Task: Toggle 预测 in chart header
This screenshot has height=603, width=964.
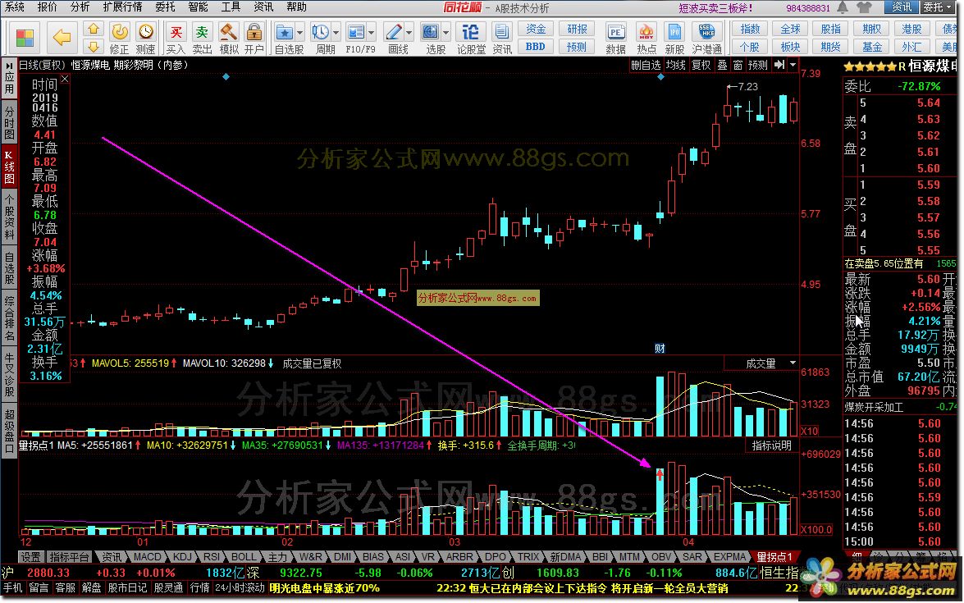Action: [757, 65]
